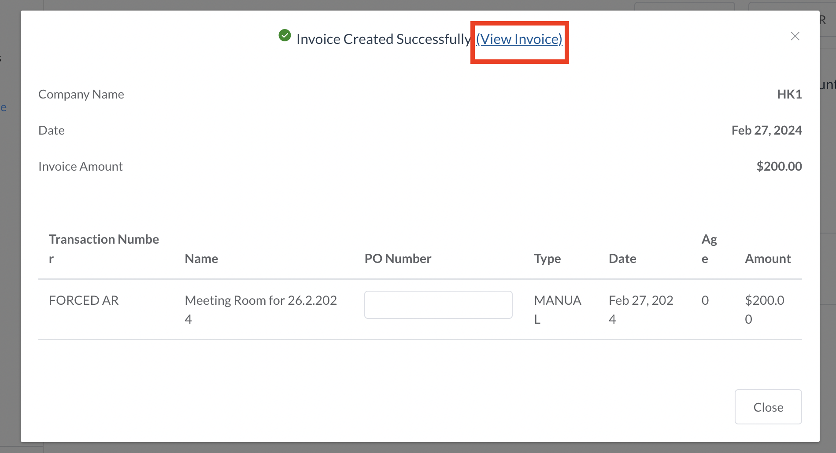Click the Type column header
Image resolution: width=836 pixels, height=453 pixels.
(547, 259)
